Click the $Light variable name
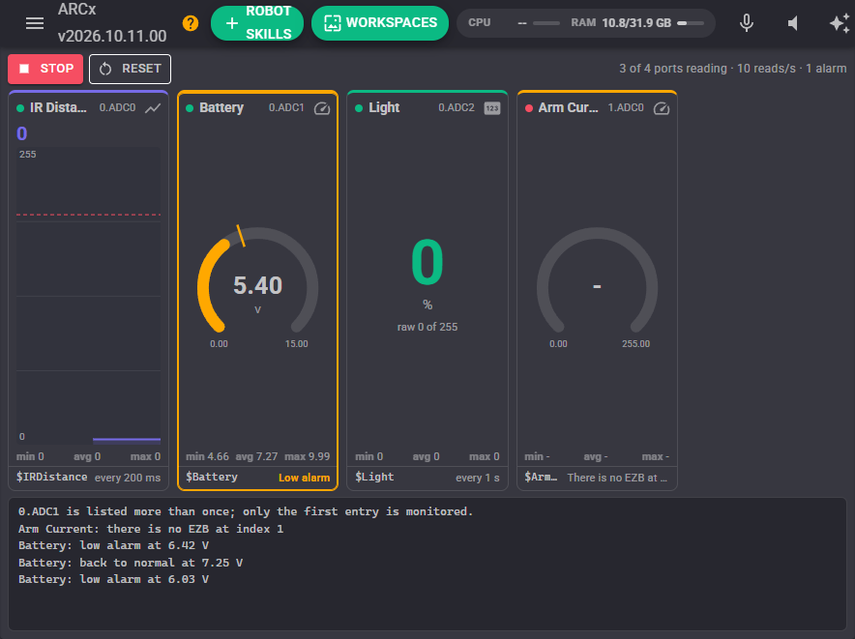855x639 pixels. click(x=374, y=477)
